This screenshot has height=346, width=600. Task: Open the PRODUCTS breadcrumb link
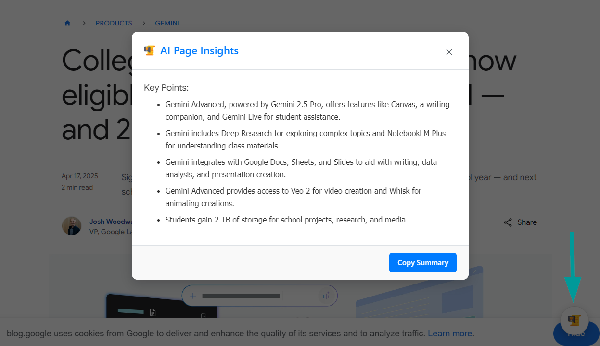pos(114,23)
